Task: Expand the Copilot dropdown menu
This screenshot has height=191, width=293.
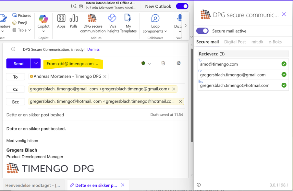Action: point(43,31)
